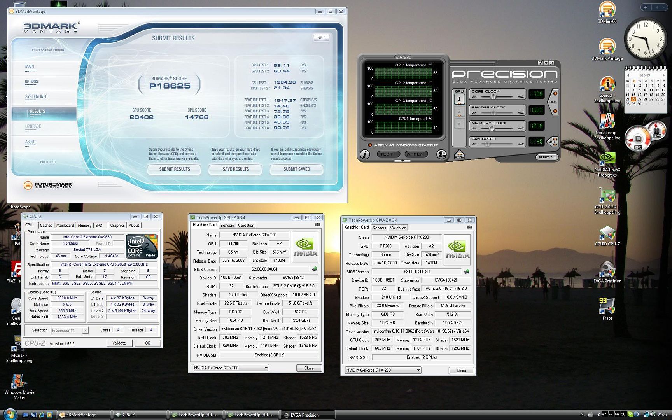This screenshot has width=672, height=420.
Task: Click BIOS save chip icon in left GPU-Z
Action: click(x=315, y=269)
